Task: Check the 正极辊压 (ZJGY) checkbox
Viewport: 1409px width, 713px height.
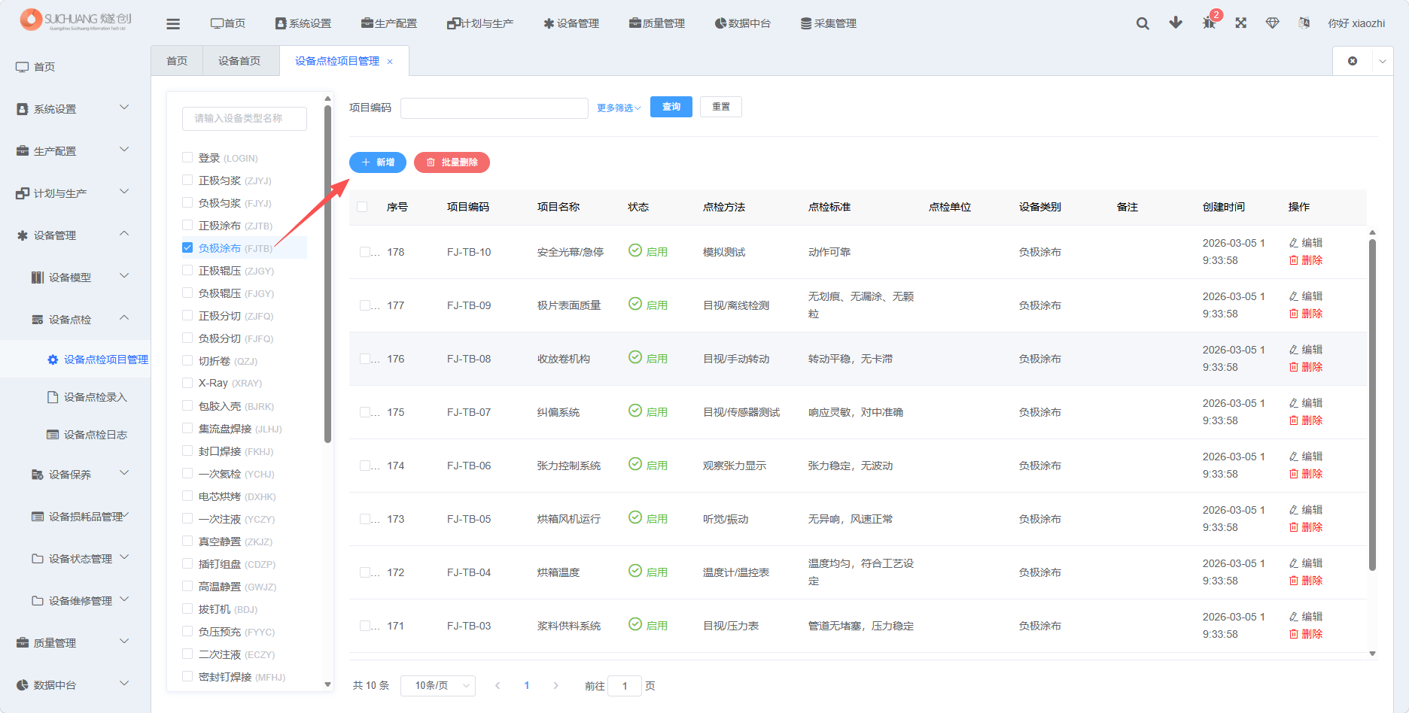Action: 187,270
